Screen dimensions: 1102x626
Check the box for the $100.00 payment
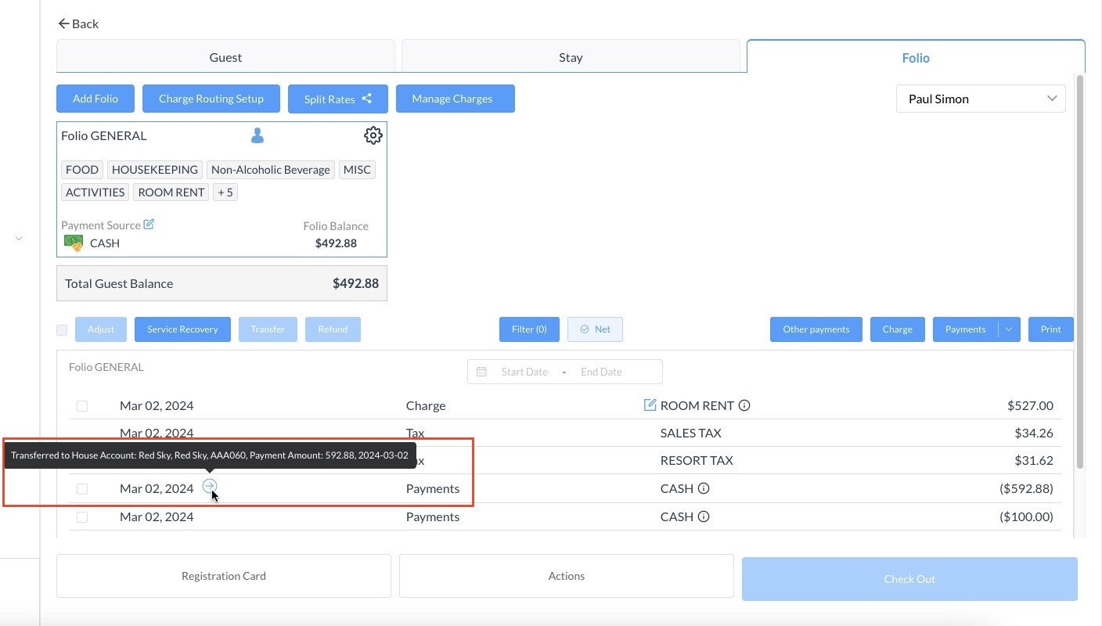(82, 517)
